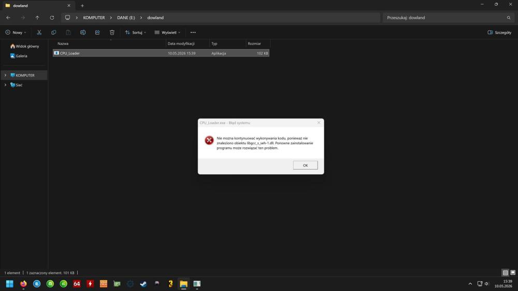Click the Copy icon in toolbar
Screen dimensions: 518x291
[x=53, y=32]
